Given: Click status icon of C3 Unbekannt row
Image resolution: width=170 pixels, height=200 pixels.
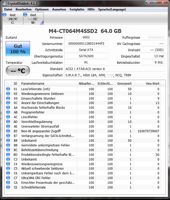Looking at the screenshot, I should point(8,159).
